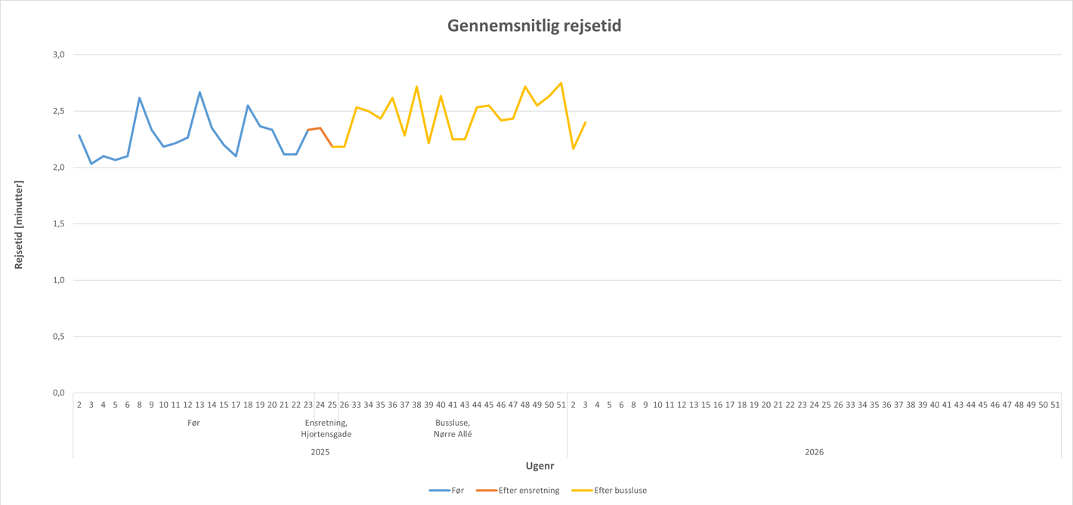Viewport: 1073px width, 505px height.
Task: Click the chart title Gennemsnitlig rejsetid
Action: 534,26
